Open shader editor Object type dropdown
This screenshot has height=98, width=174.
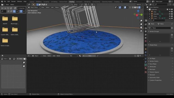point(37,56)
